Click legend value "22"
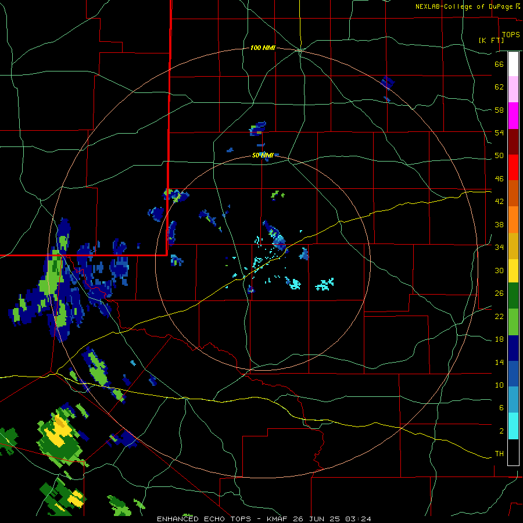This screenshot has height=523, width=523. 499,316
